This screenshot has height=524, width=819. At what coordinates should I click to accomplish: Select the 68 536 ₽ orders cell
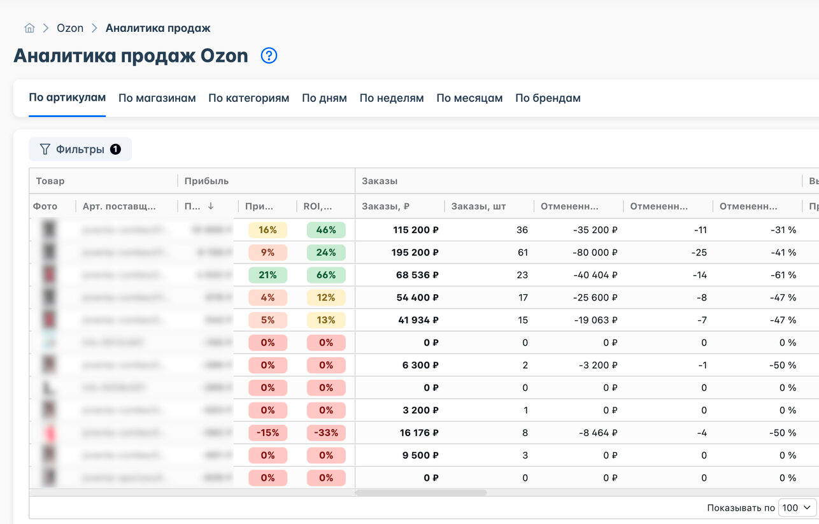[400, 275]
